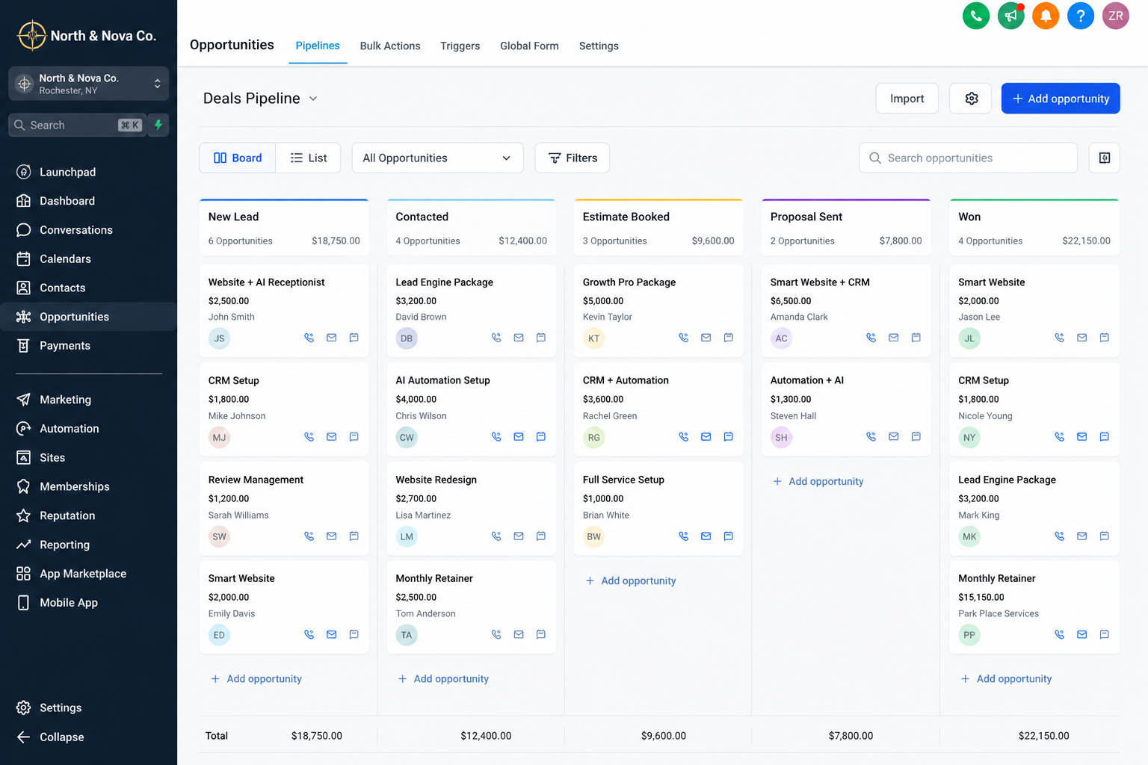Call Amanda Clark from her card

coord(871,338)
